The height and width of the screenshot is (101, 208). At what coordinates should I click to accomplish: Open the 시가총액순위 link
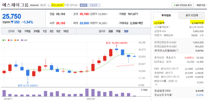click(162, 27)
